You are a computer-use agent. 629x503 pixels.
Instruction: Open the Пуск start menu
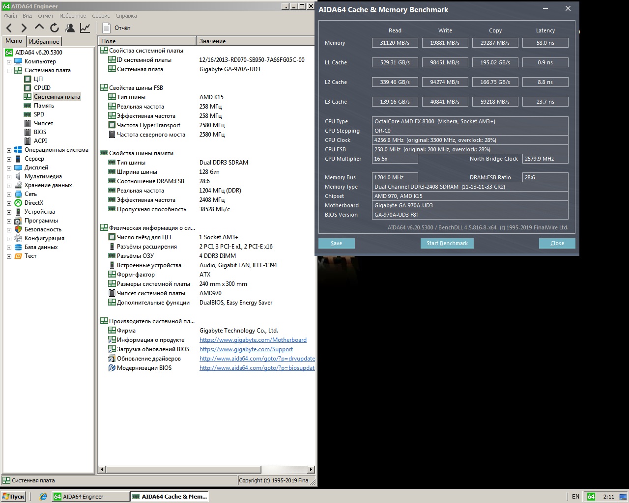14,497
